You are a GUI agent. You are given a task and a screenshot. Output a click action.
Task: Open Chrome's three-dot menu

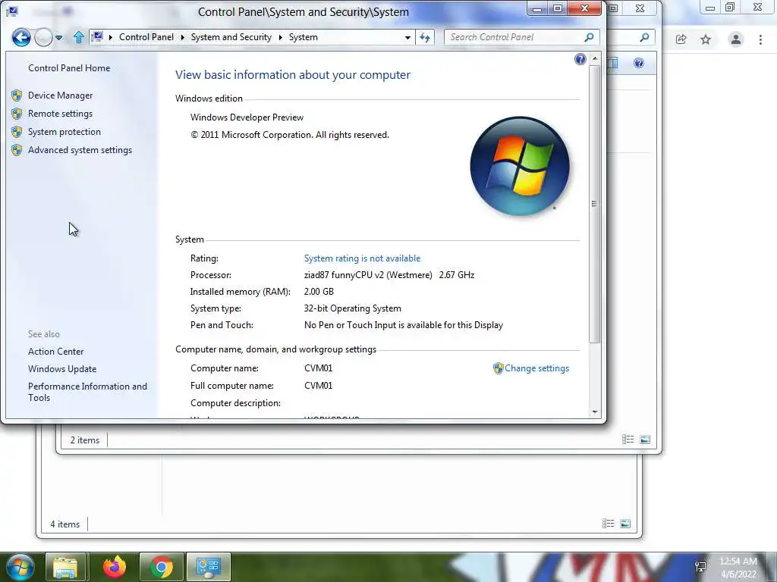click(760, 39)
